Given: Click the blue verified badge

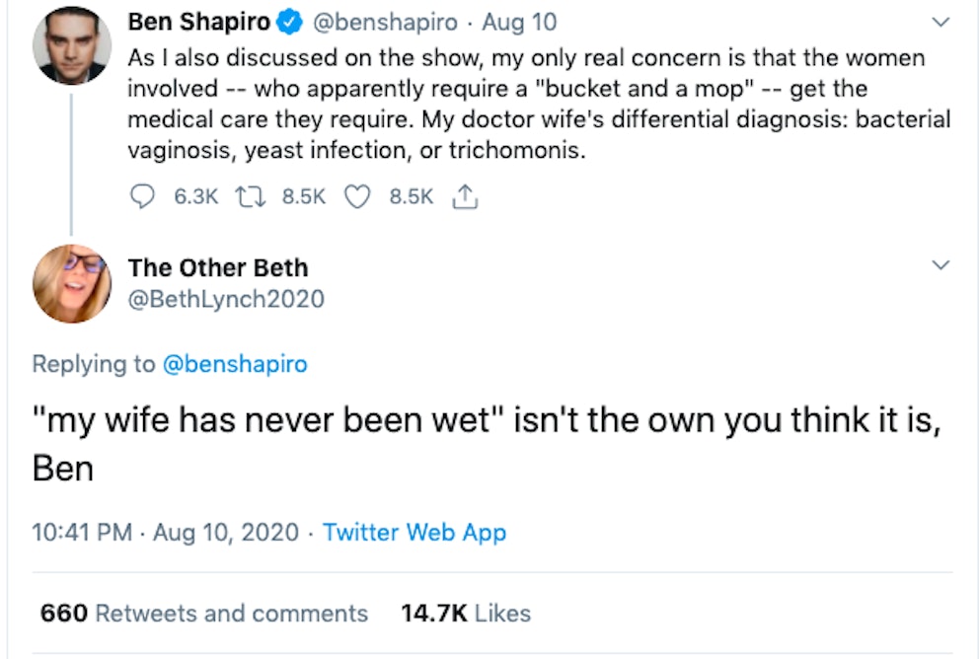Looking at the screenshot, I should click(291, 22).
